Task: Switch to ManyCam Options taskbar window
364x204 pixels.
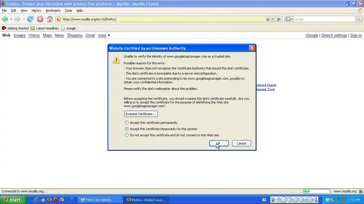Action: [x=101, y=200]
